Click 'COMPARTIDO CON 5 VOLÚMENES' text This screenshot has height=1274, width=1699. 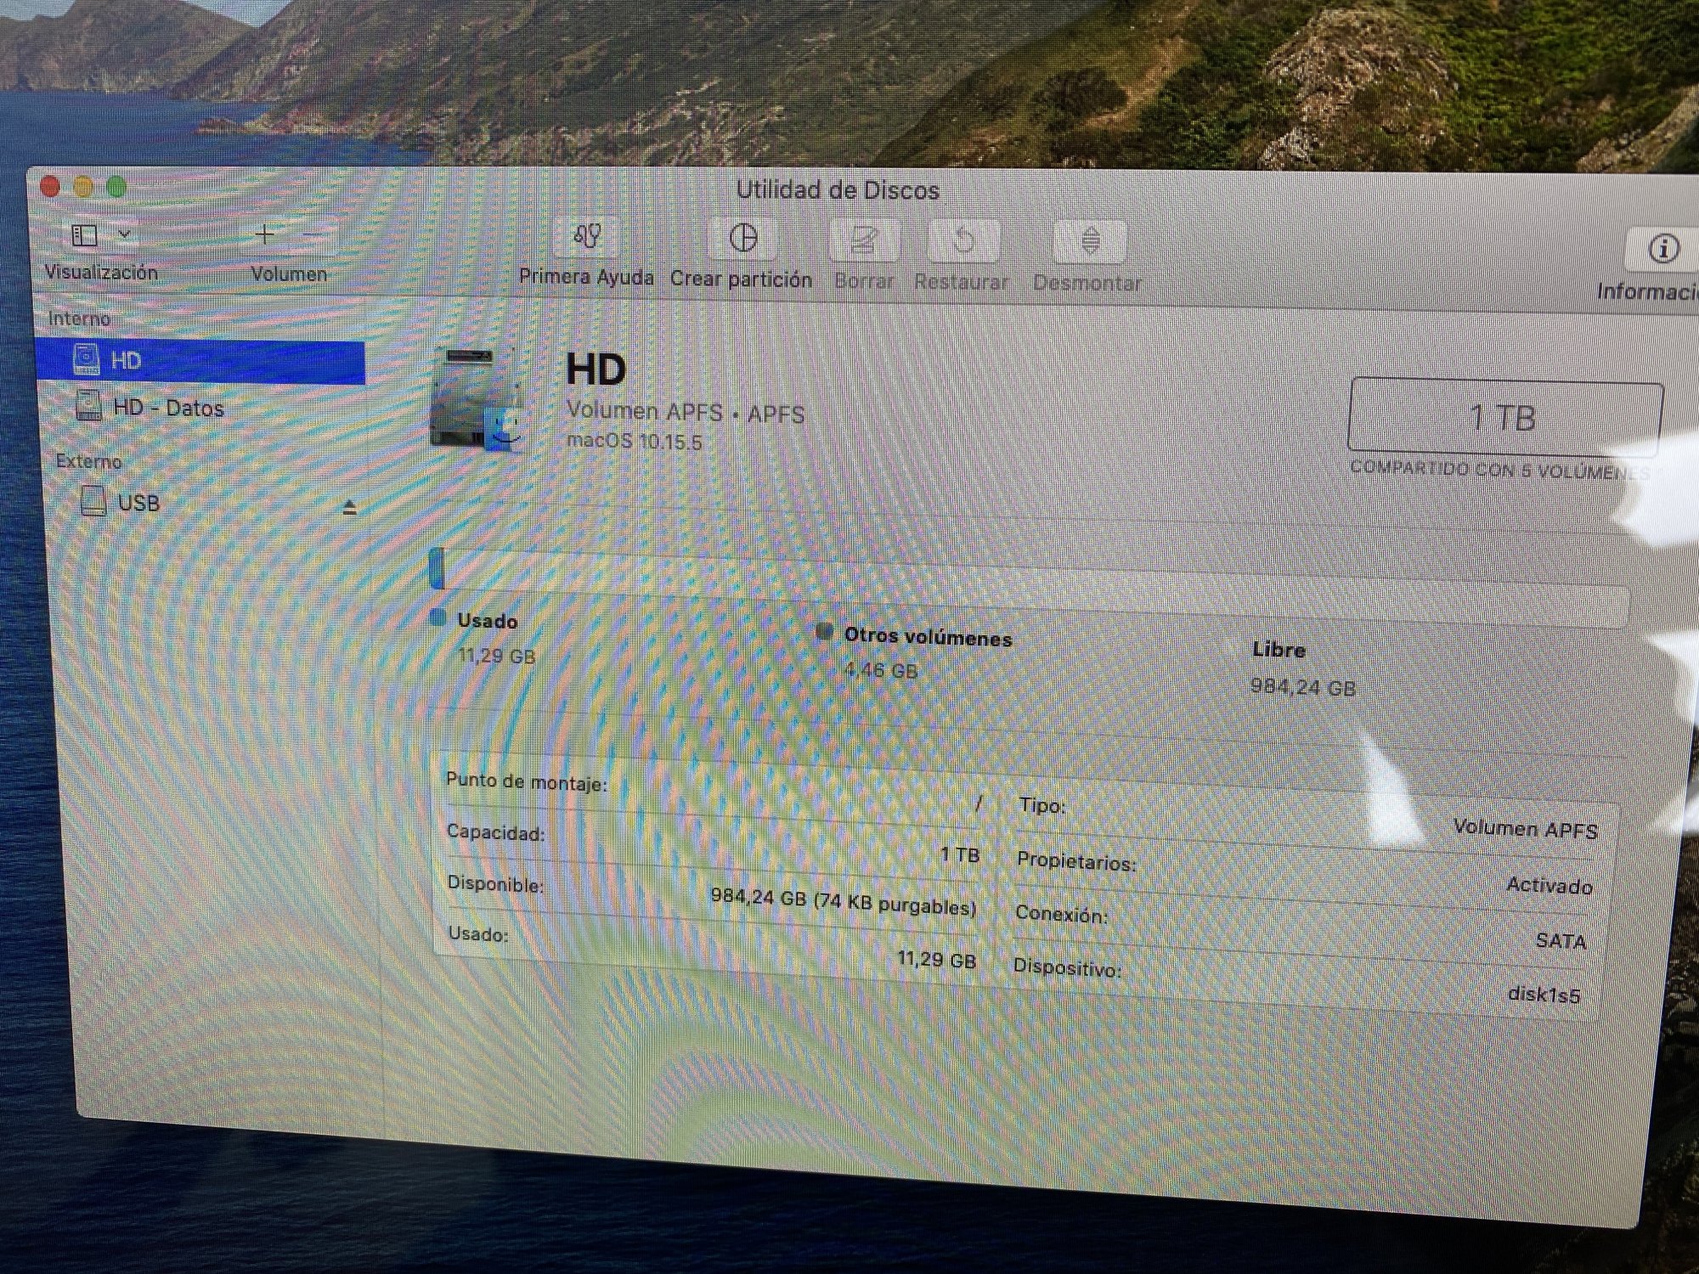tap(1499, 470)
